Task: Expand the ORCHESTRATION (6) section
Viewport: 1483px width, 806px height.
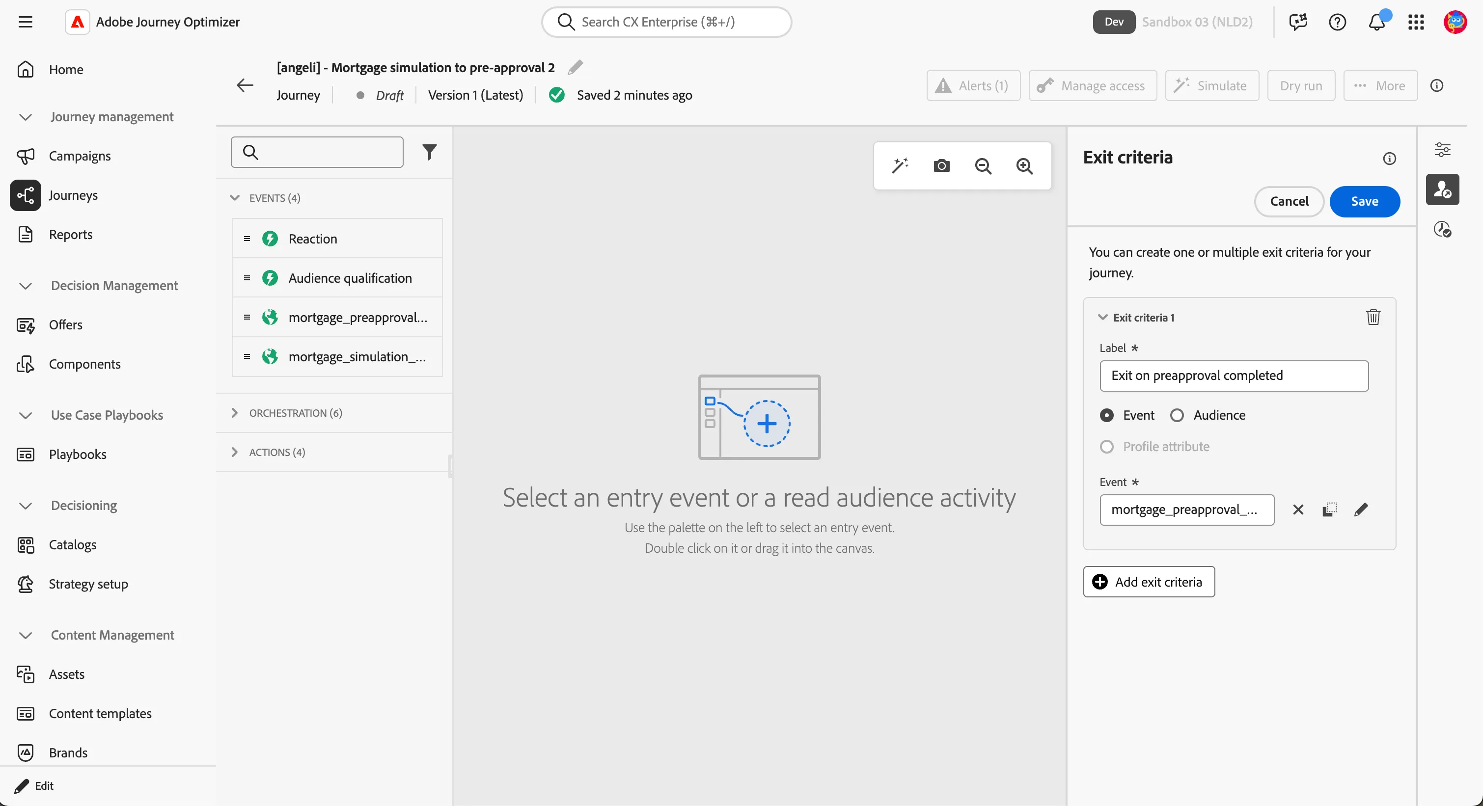Action: [234, 412]
